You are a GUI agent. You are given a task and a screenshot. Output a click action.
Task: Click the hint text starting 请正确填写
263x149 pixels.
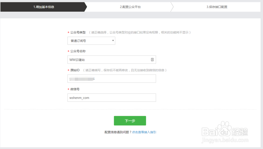click(x=125, y=70)
